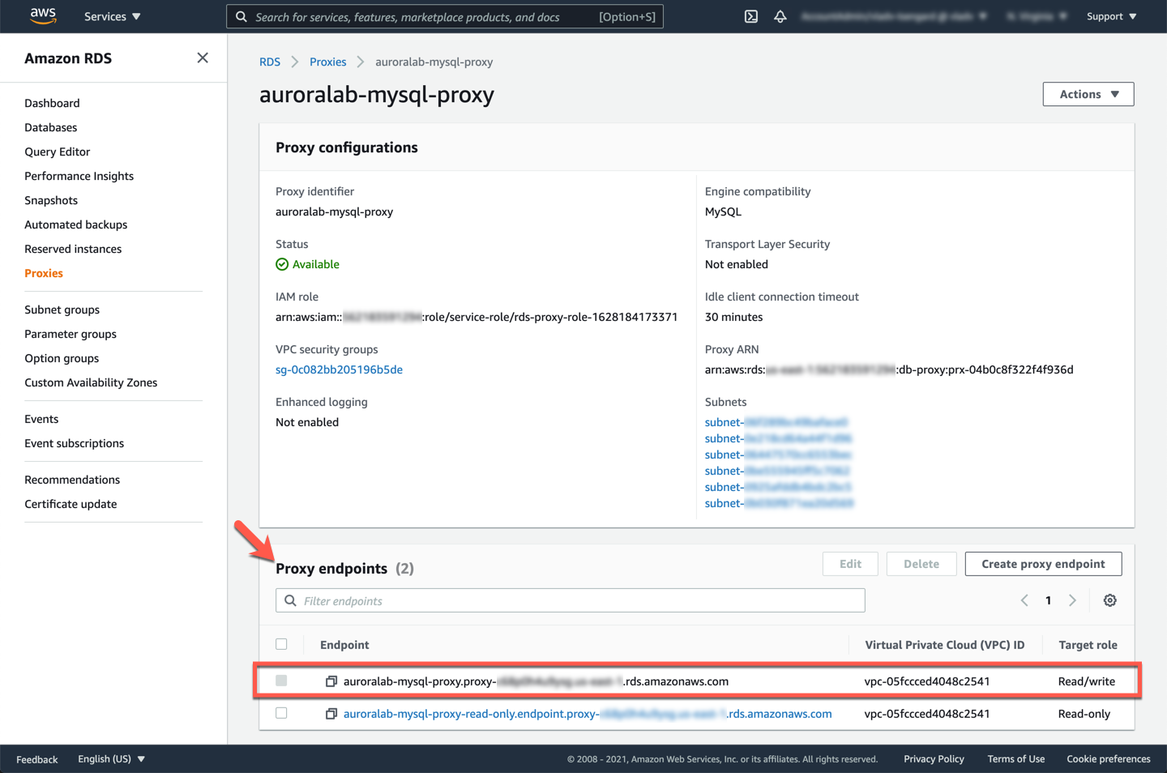
Task: Open the sg-0c082bb205196b5de security group link
Action: (x=339, y=369)
